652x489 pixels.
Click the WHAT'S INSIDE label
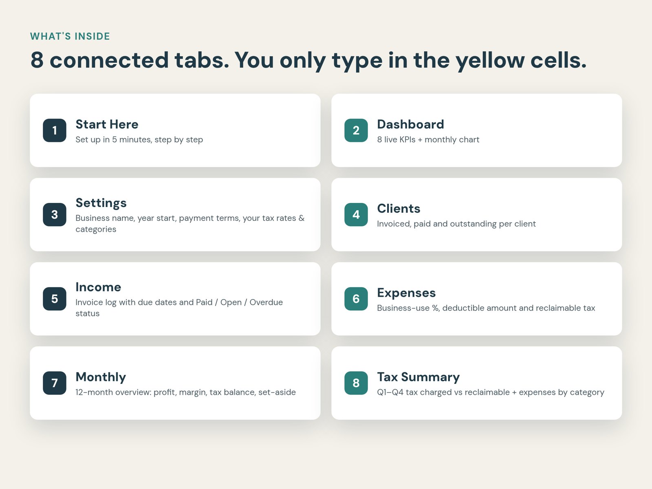70,36
